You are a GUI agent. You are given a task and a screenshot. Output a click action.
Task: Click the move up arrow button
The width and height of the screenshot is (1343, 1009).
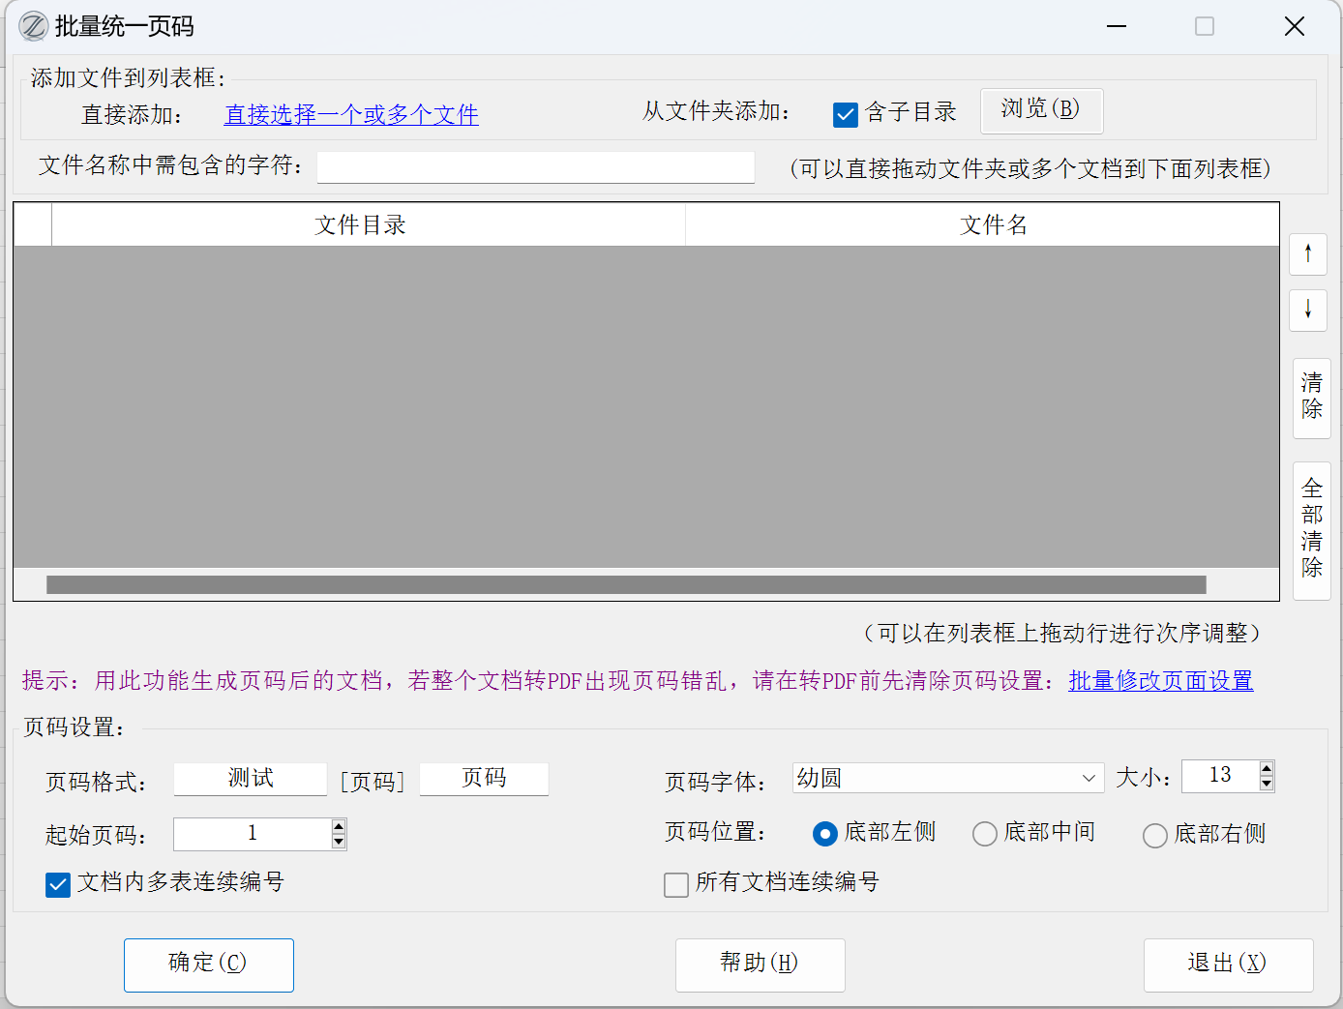pos(1308,254)
